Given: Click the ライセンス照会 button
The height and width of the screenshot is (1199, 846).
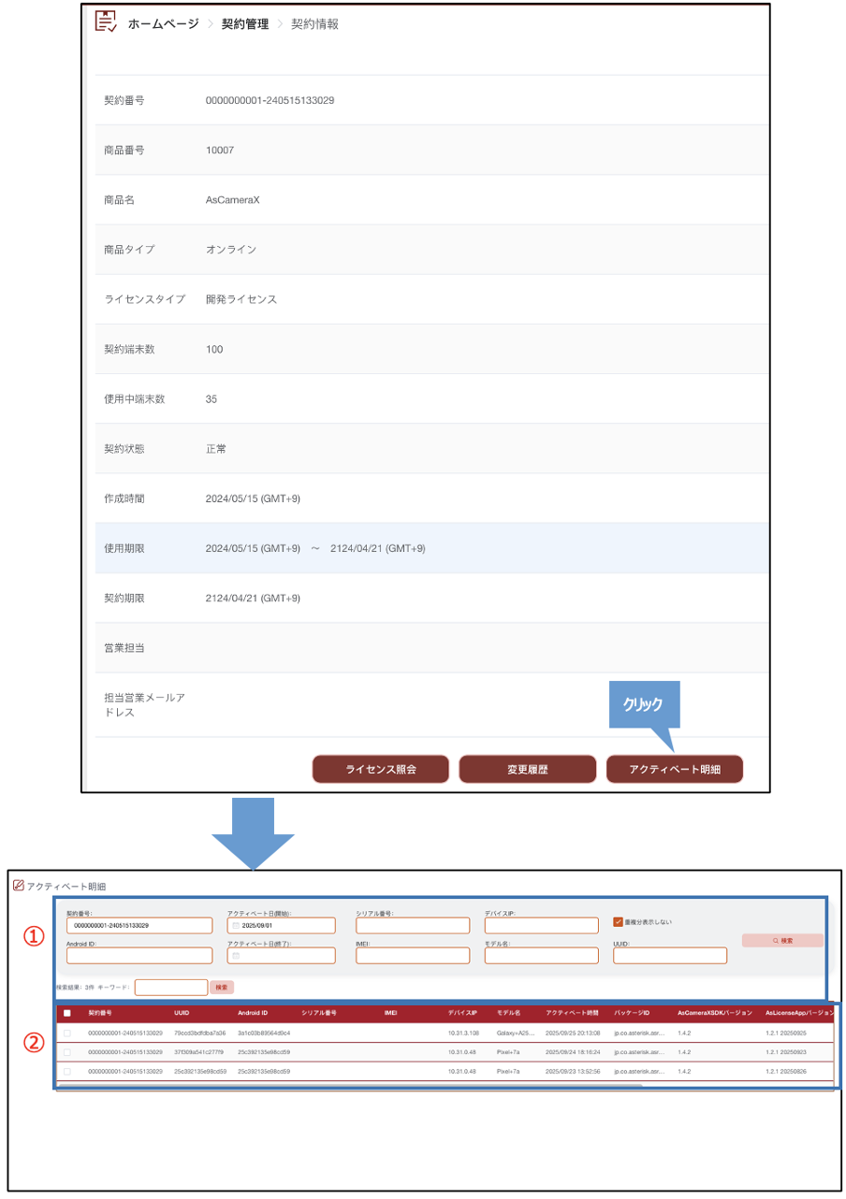Looking at the screenshot, I should [x=380, y=769].
